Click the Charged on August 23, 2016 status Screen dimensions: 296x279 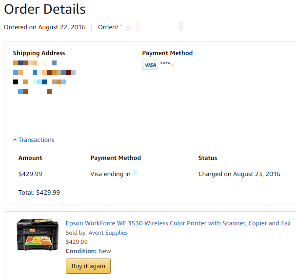239,174
